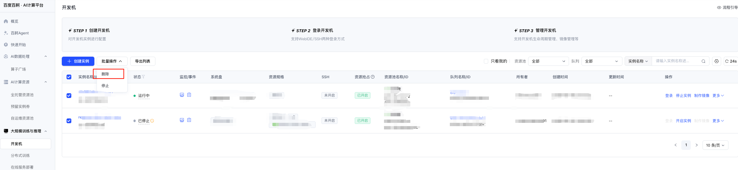Click the STEP 3 管理开发机 heading
Viewport: 738px width, 170px height.
535,30
